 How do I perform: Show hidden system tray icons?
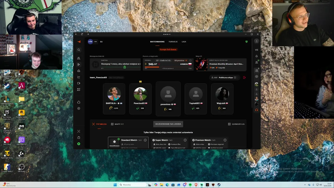pyautogui.click(x=305, y=185)
